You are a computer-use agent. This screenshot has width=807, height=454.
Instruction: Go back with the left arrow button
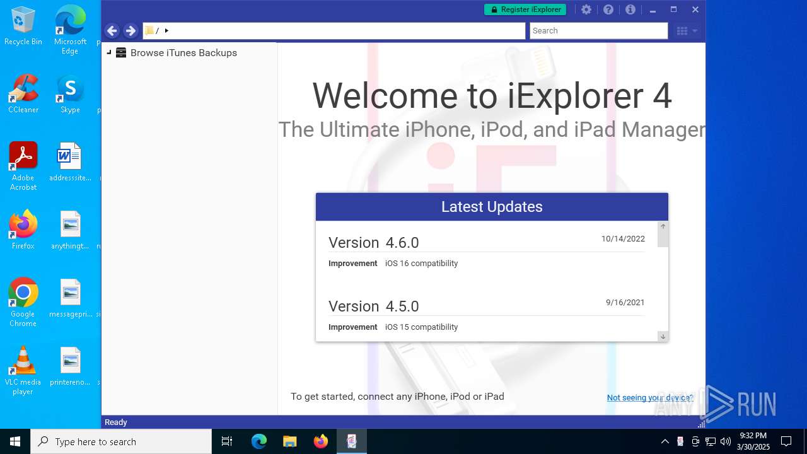click(112, 30)
